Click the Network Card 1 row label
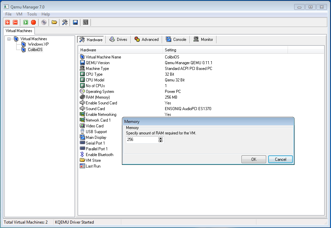This screenshot has height=228, width=331. (98, 120)
